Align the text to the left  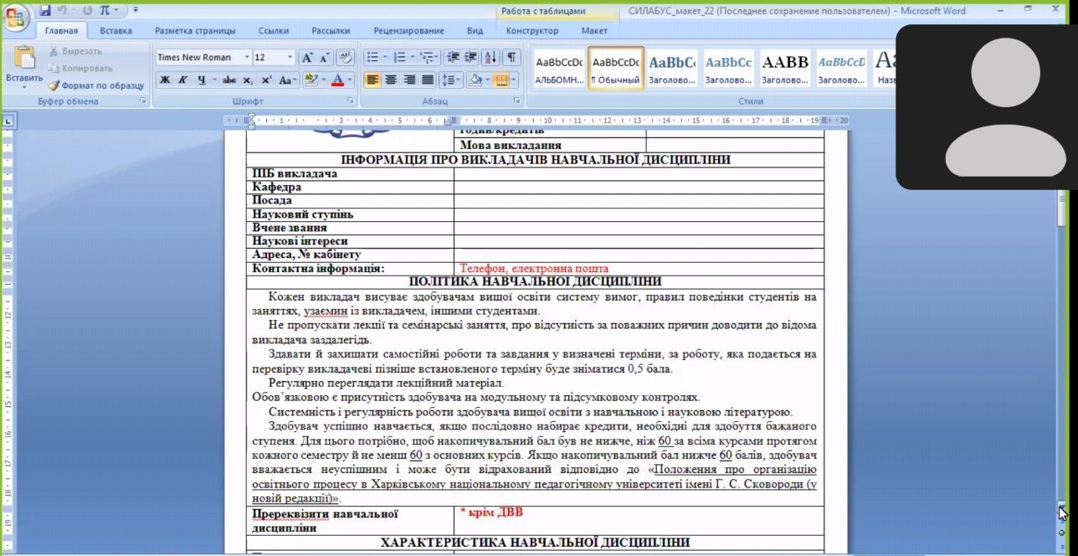pos(372,80)
